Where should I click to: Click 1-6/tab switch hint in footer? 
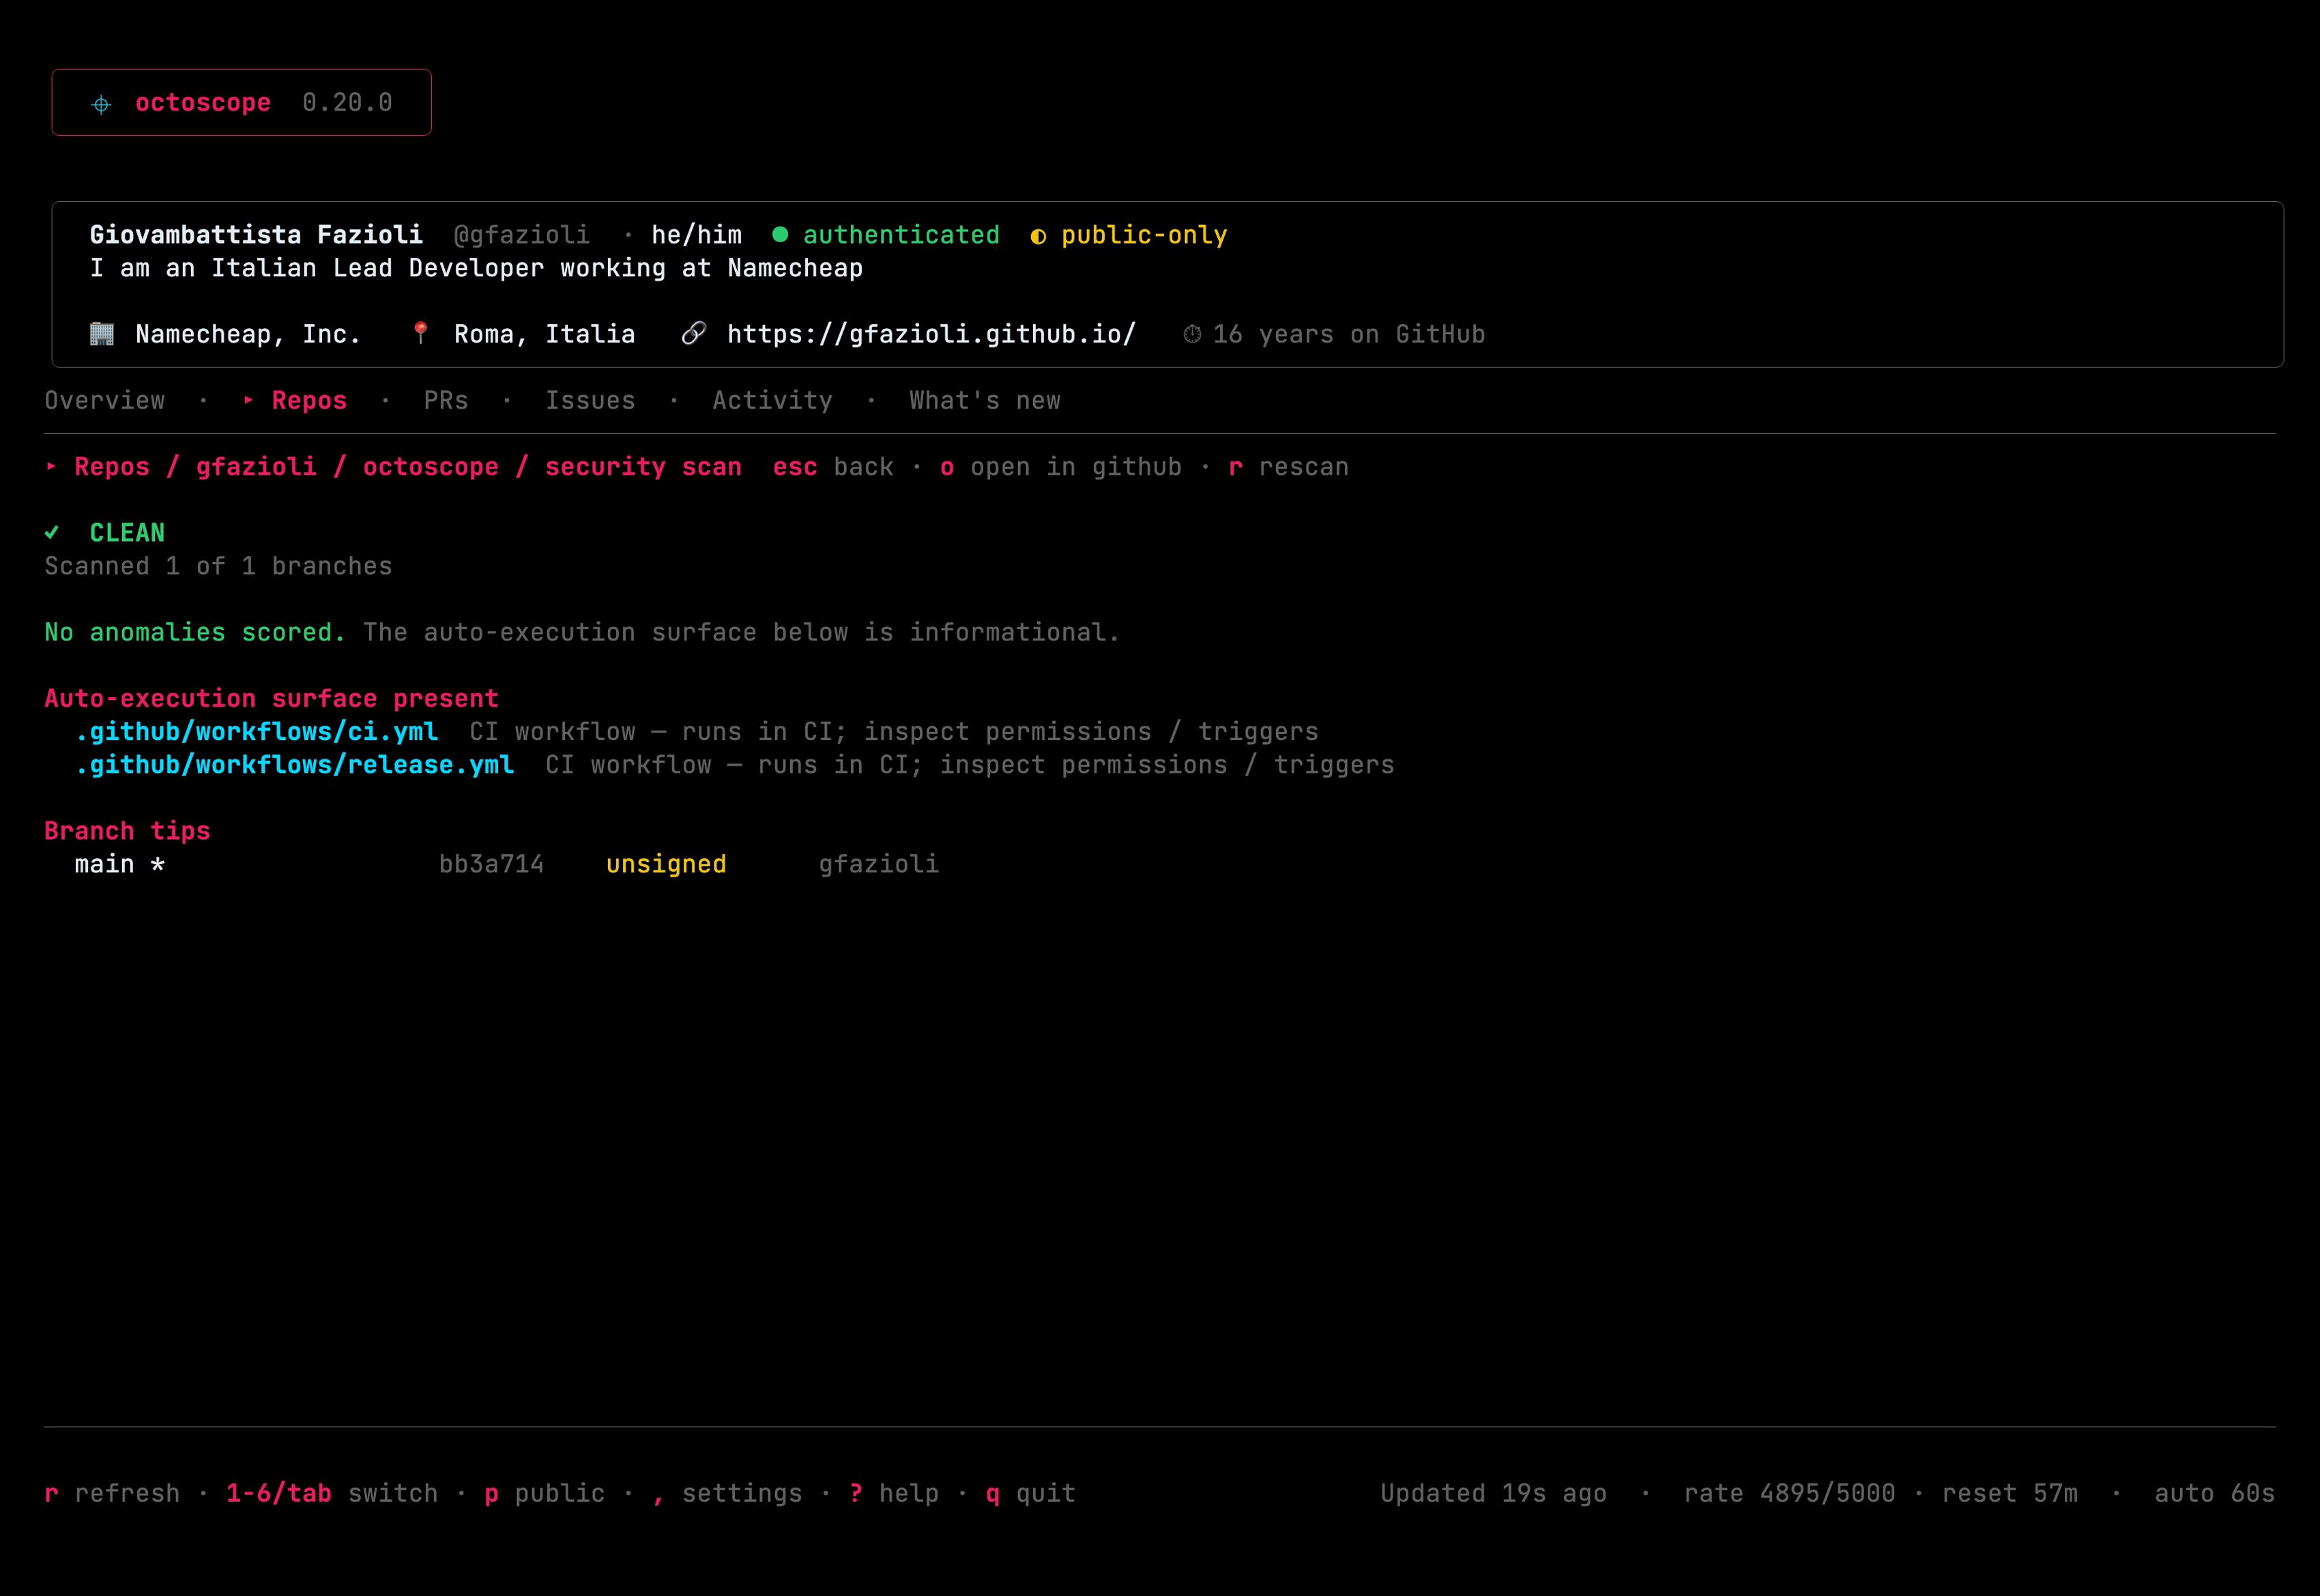click(332, 1493)
